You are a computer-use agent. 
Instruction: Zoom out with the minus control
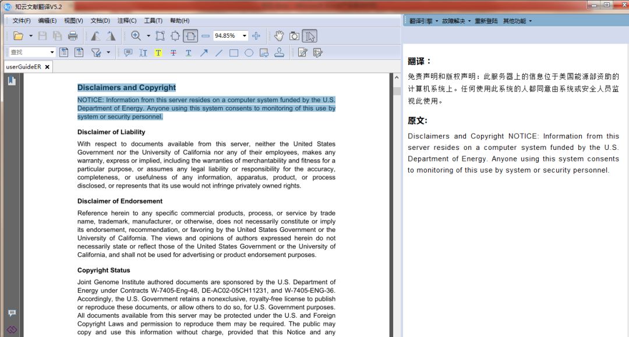205,35
